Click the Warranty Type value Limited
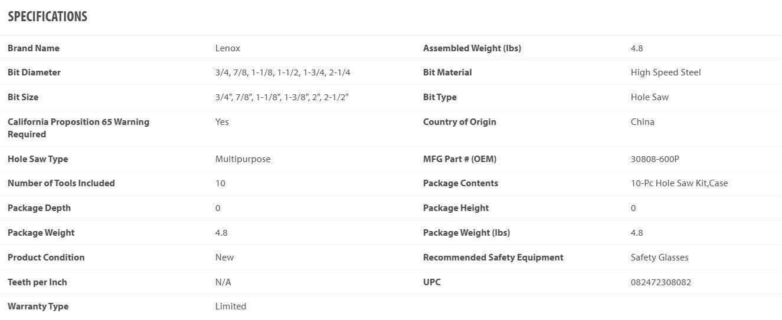782x320 pixels. click(x=231, y=306)
